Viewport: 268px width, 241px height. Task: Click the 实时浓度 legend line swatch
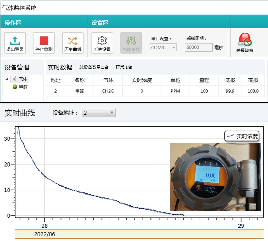point(230,136)
